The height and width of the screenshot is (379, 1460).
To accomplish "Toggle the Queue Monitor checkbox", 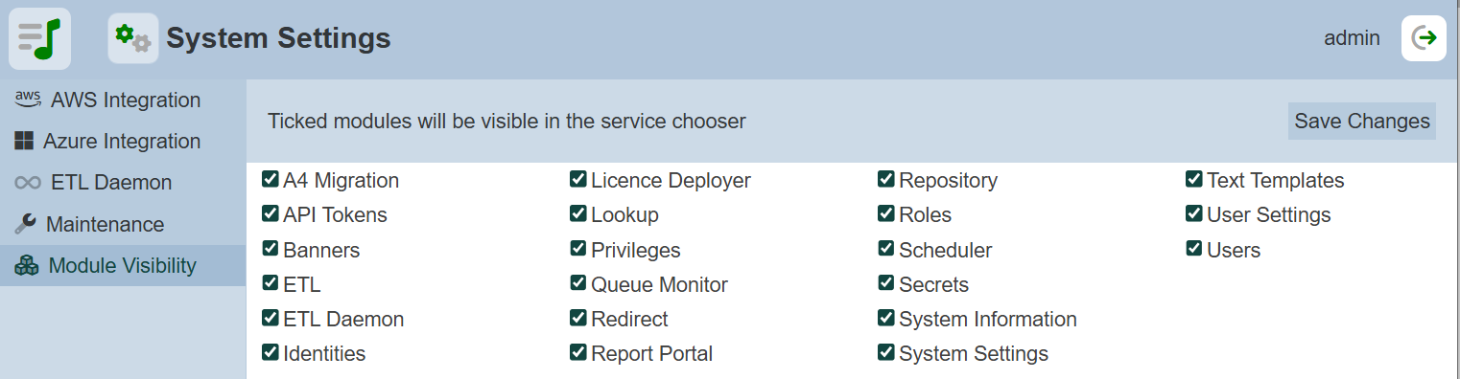I will tap(578, 283).
